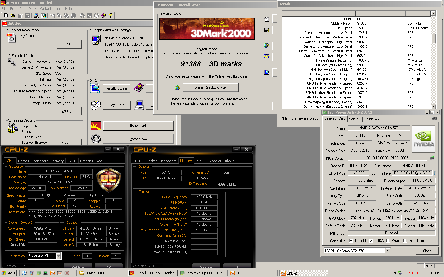This screenshot has width=444, height=277.
Task: Click the atom orbit icon in Details window
Action: coord(266,56)
